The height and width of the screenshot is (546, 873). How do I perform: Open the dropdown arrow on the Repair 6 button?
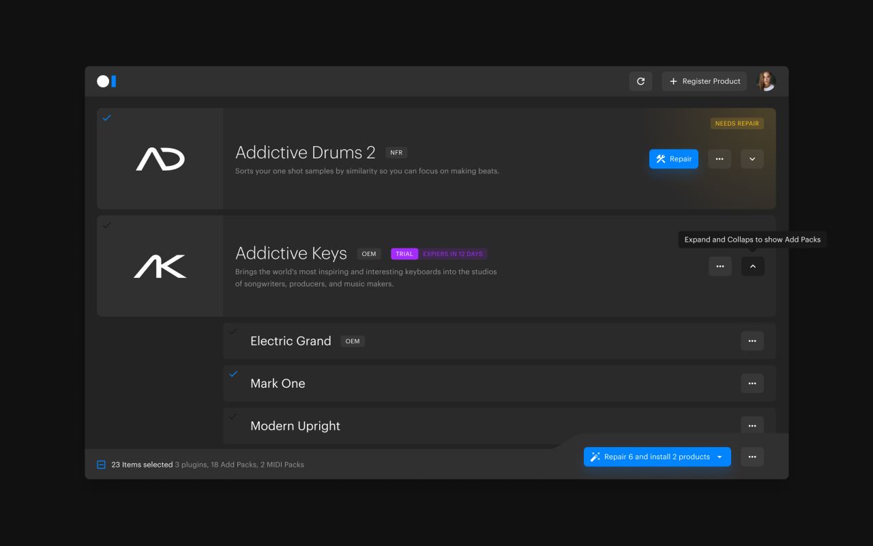(720, 457)
